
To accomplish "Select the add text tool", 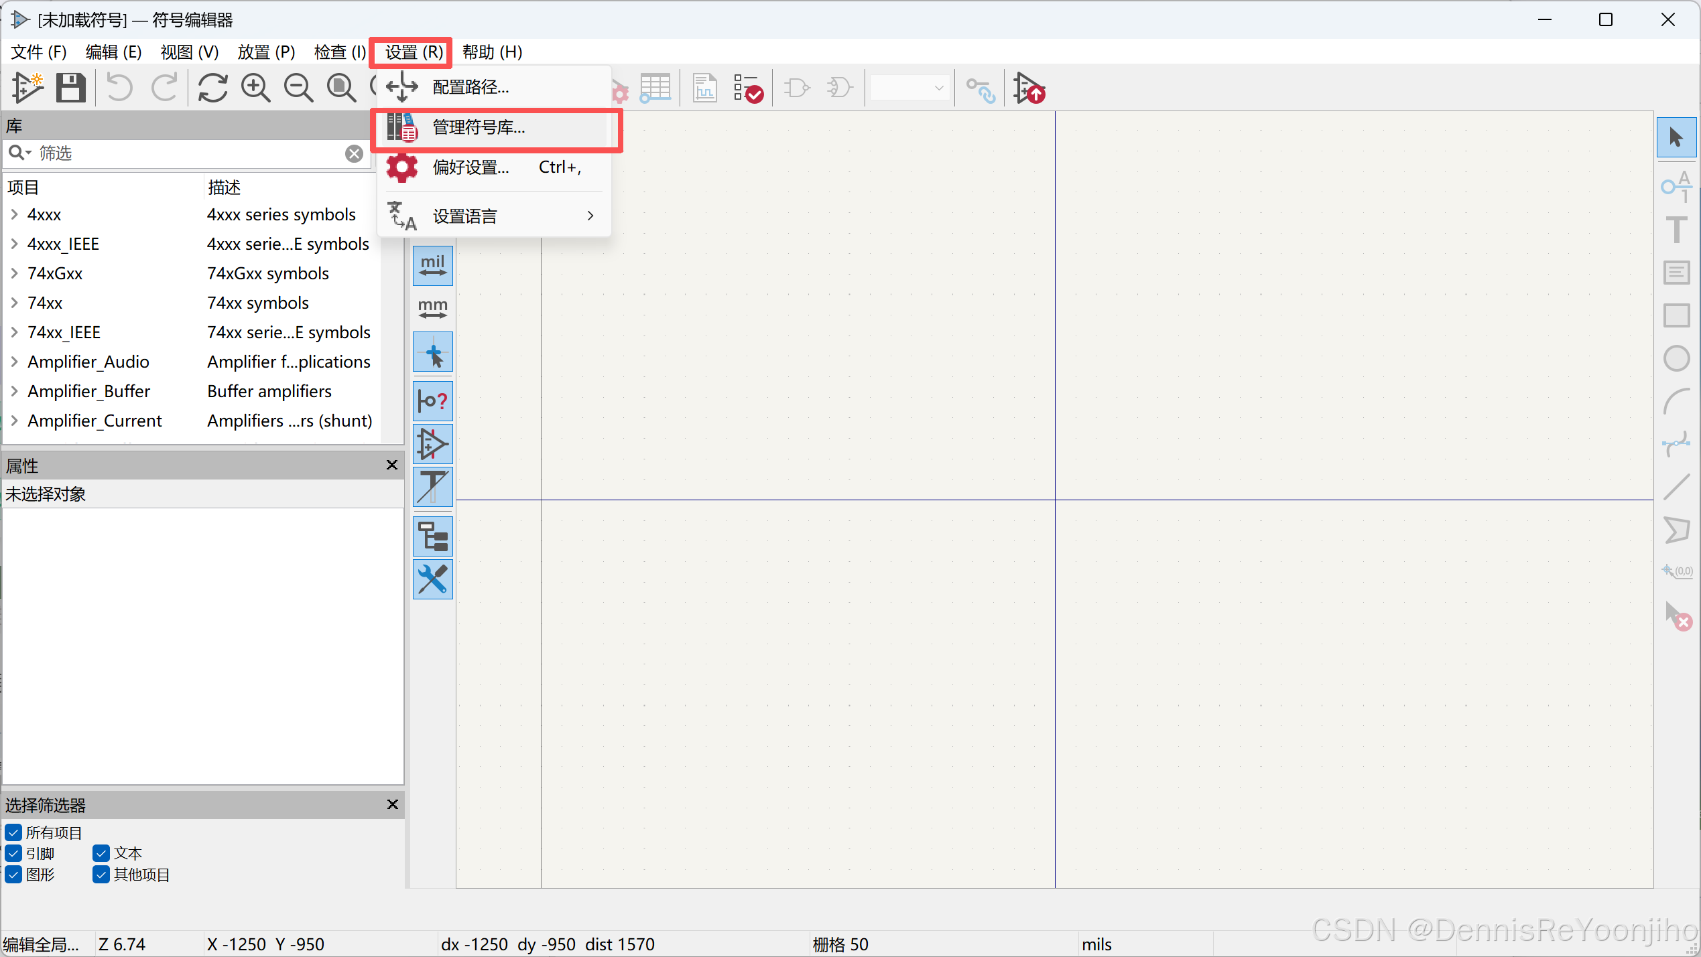I will point(1676,230).
